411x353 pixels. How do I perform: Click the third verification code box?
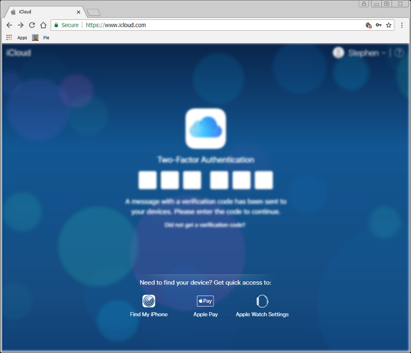point(192,180)
